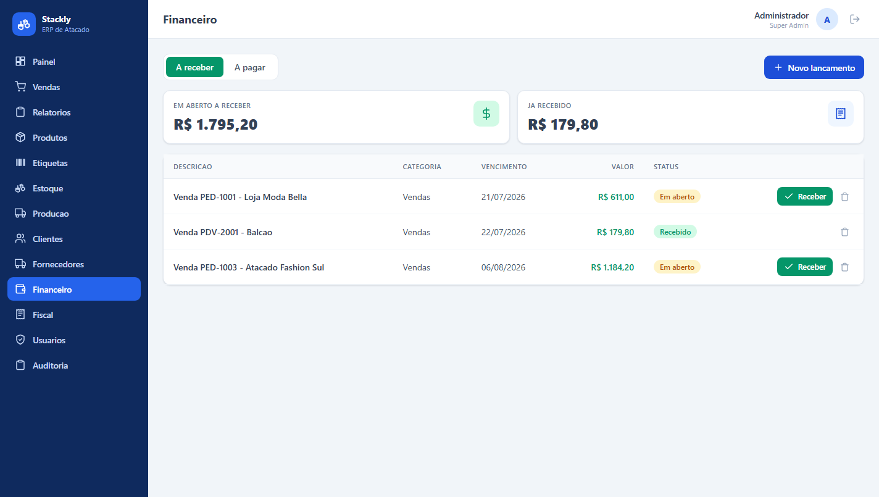Click the Novo lancamento button

click(814, 67)
